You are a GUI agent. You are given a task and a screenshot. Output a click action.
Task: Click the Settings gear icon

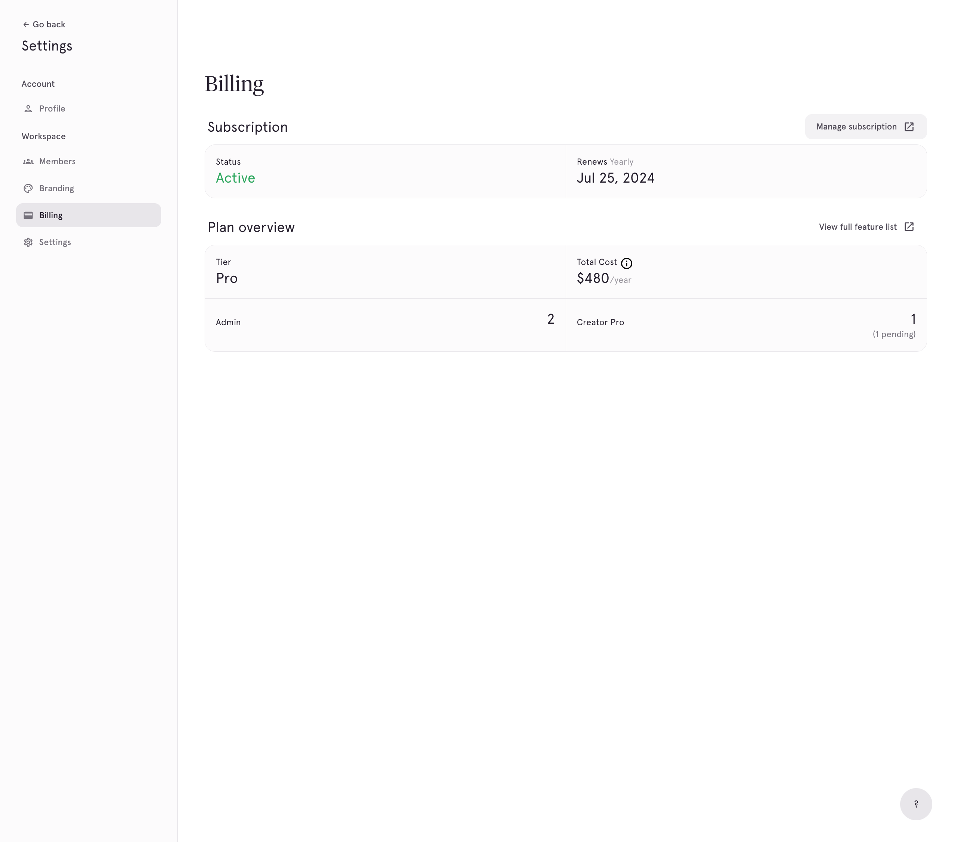coord(28,242)
